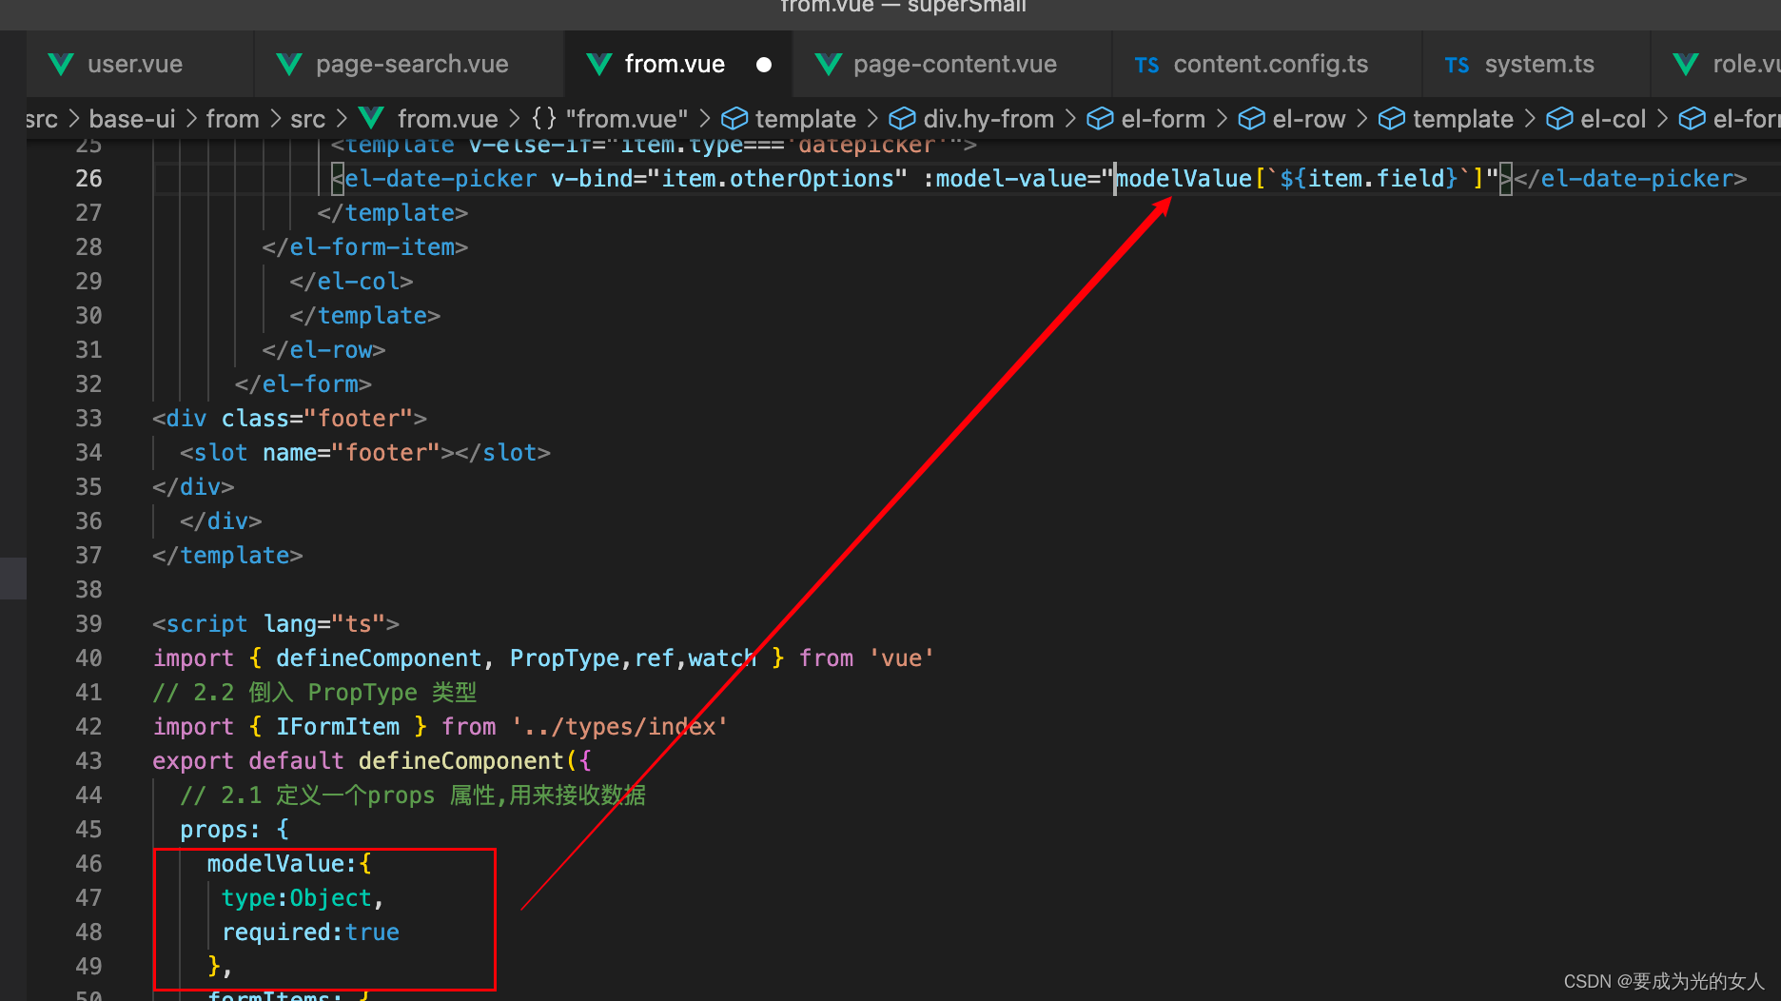Open the from.vue file breadcrumb
1781x1001 pixels.
[x=447, y=119]
